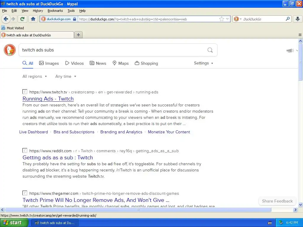Image resolution: width=303 pixels, height=227 pixels.
Task: Click the horizontal scrollbar right arrow
Action: point(295,210)
